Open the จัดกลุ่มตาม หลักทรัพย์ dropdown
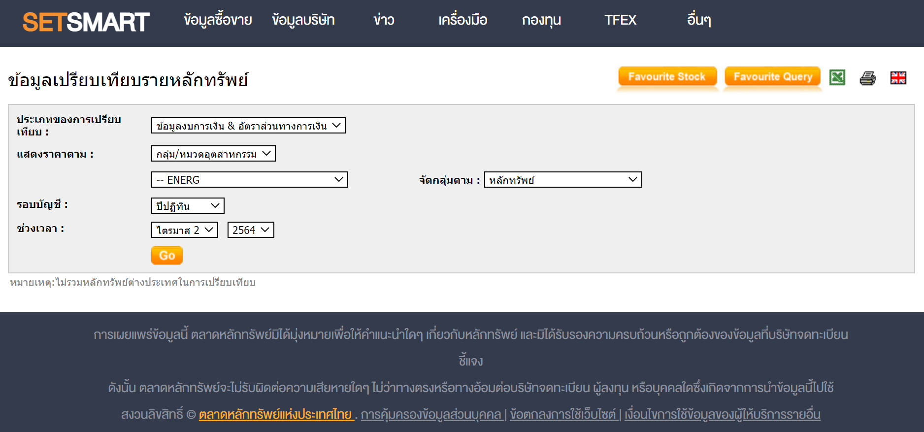This screenshot has height=432, width=924. click(563, 180)
